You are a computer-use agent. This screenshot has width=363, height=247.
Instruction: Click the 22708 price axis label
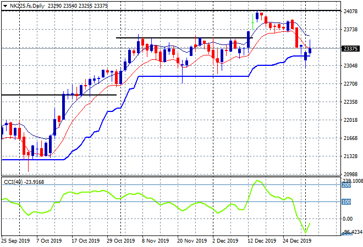[x=350, y=83]
